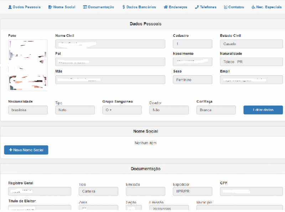This screenshot has width=285, height=212.
Task: Click the Expedidor field showing IIPR/PR
Action: pos(192,191)
